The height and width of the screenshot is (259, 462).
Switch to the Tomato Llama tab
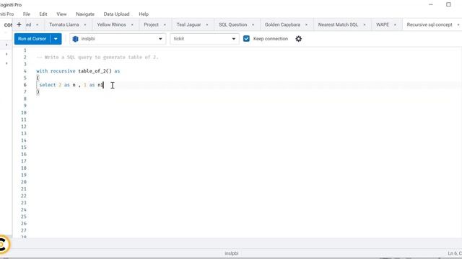(x=64, y=24)
